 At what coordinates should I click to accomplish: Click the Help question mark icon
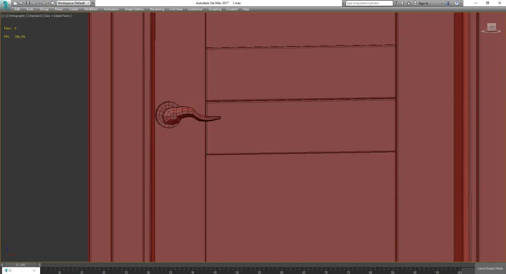[x=457, y=3]
